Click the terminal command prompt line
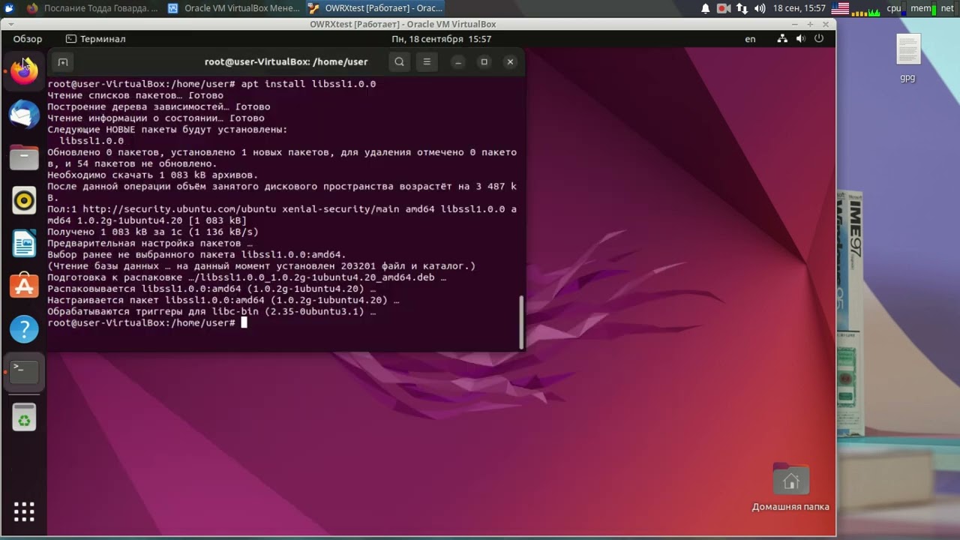 click(x=147, y=322)
